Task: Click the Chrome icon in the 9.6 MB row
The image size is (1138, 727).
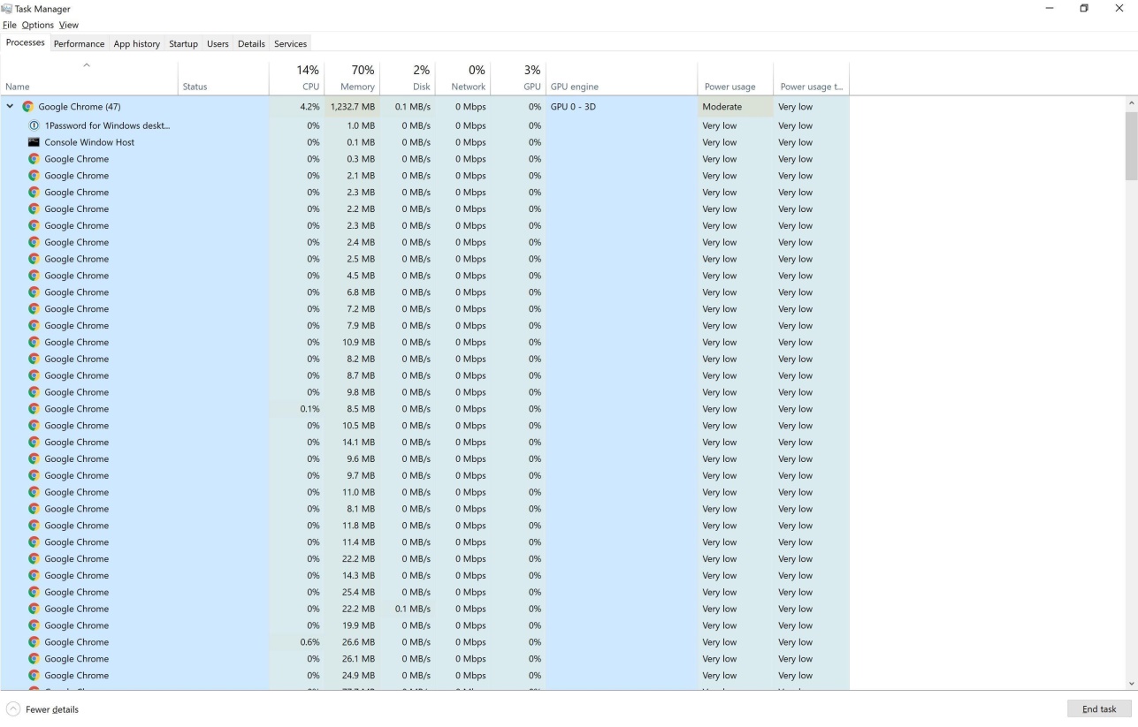Action: pyautogui.click(x=34, y=459)
